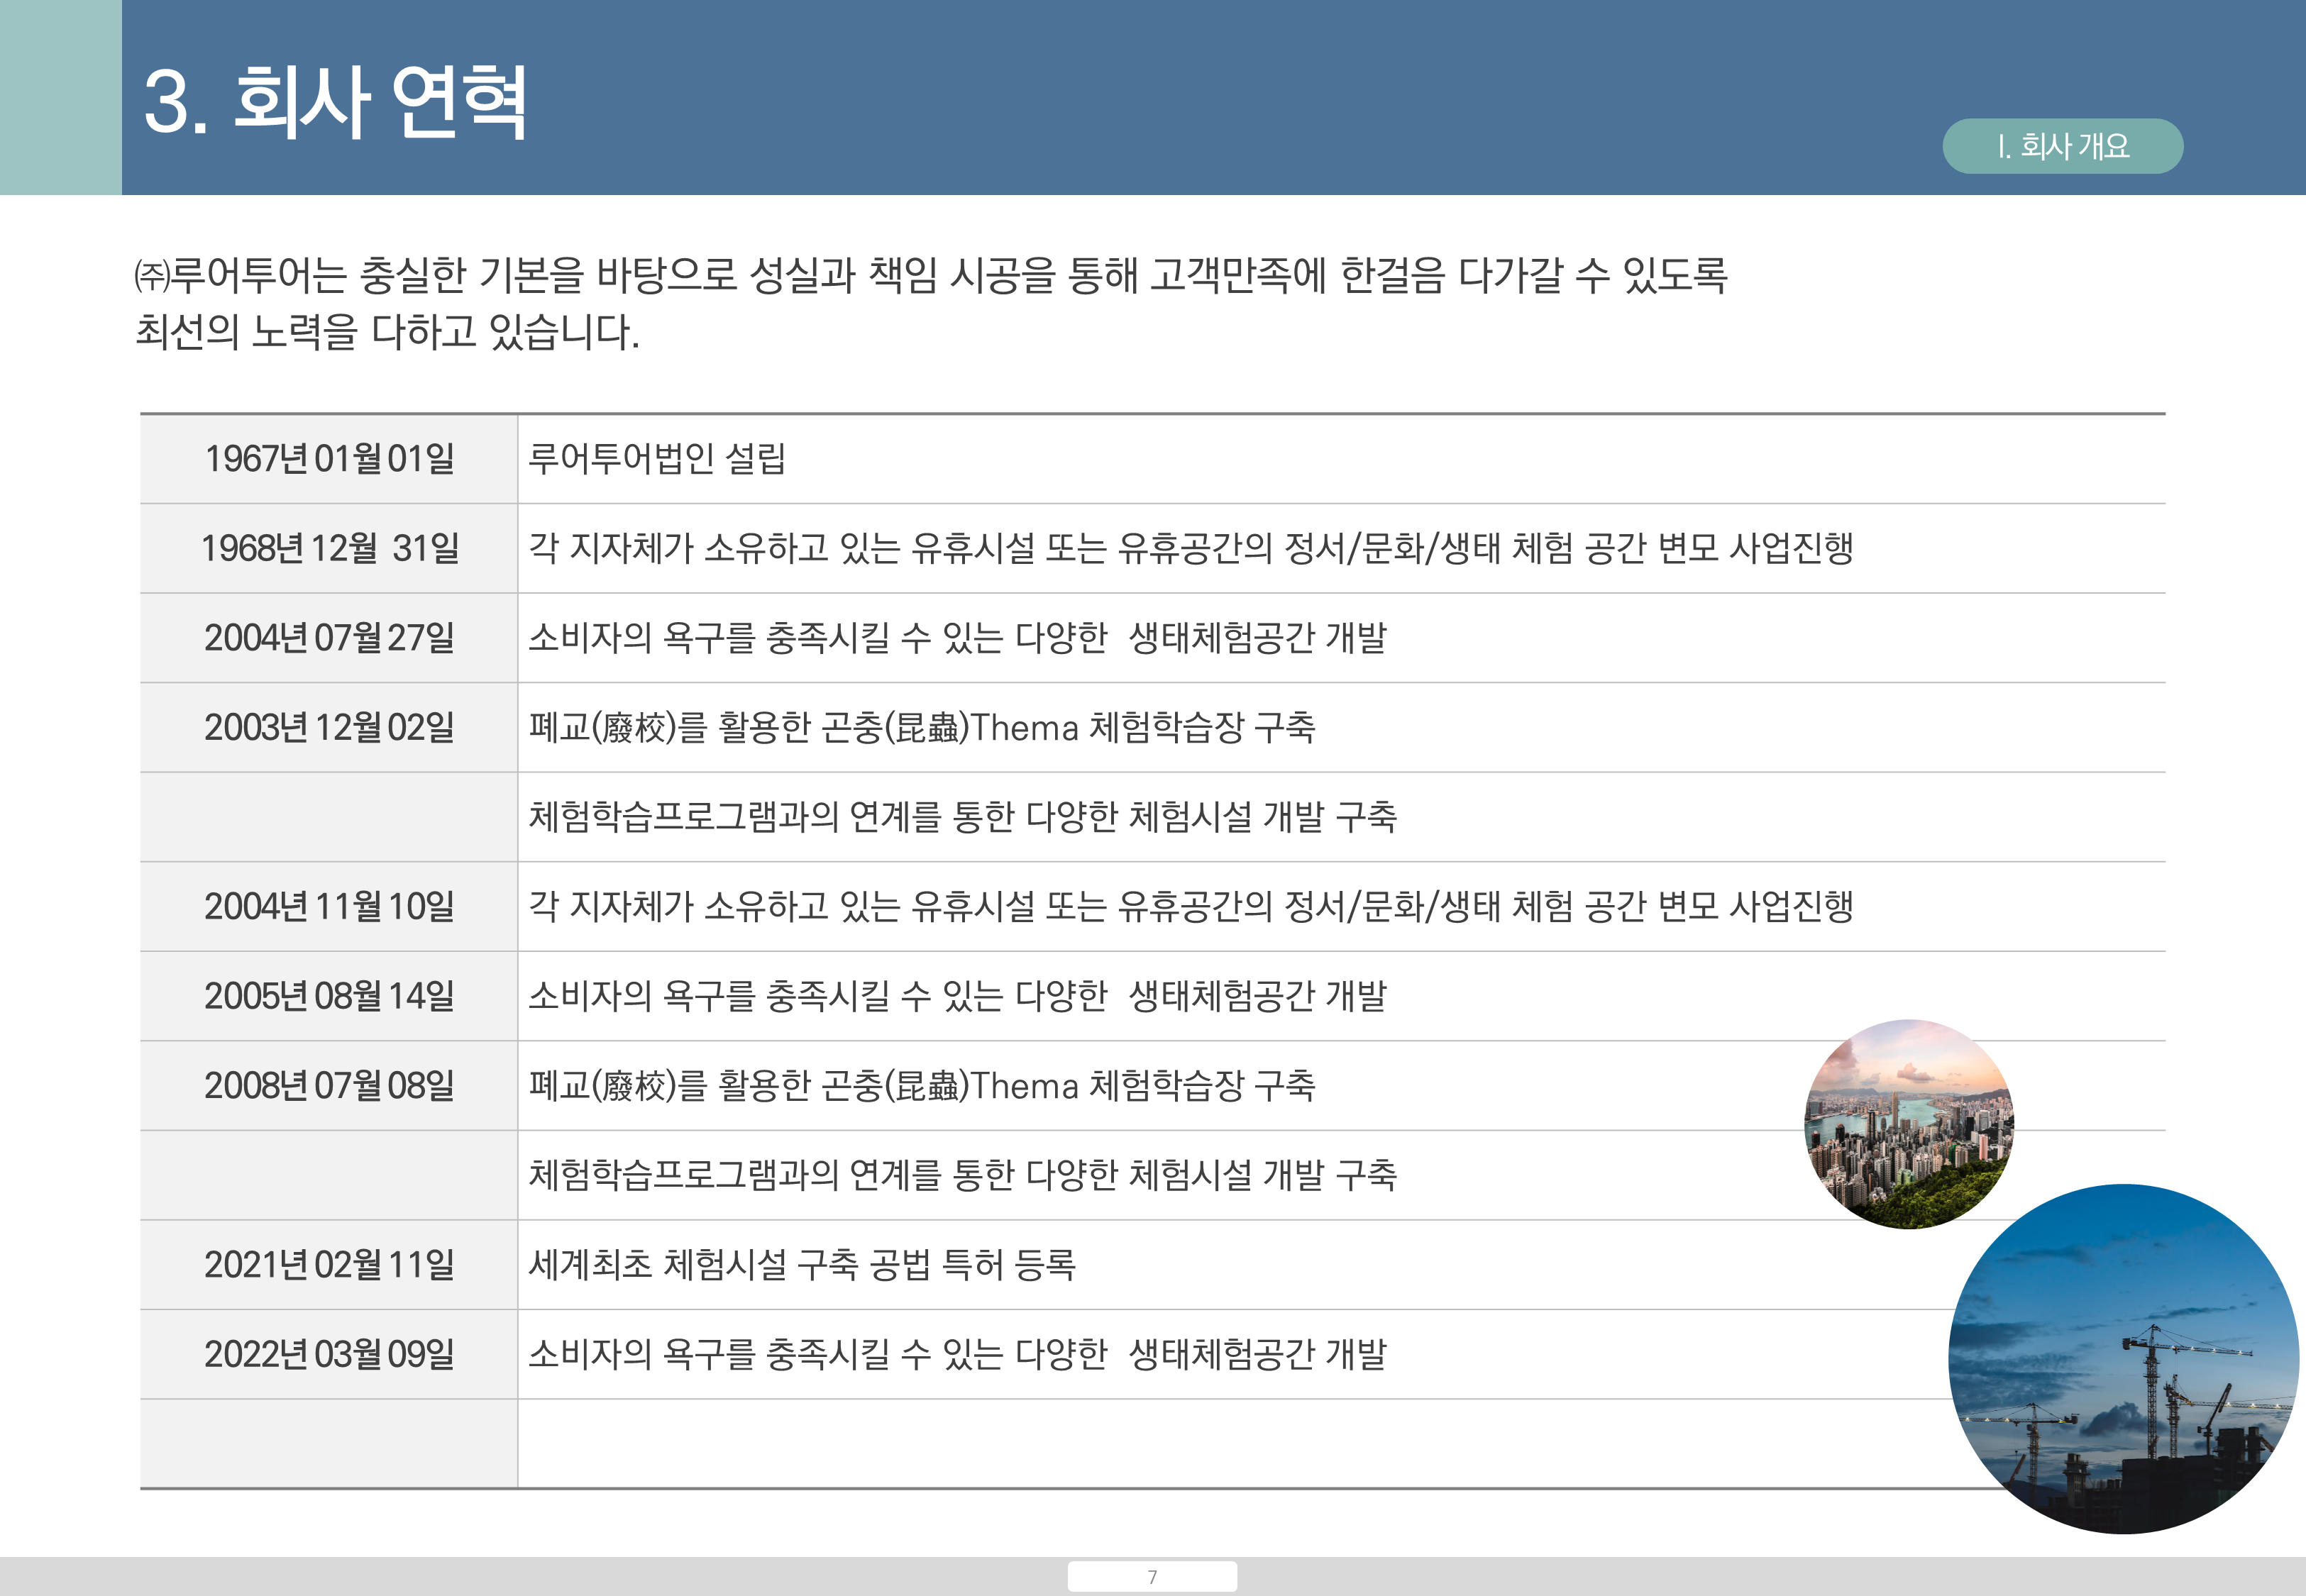Click the slide title '3. 회사 연혁'

(335, 102)
